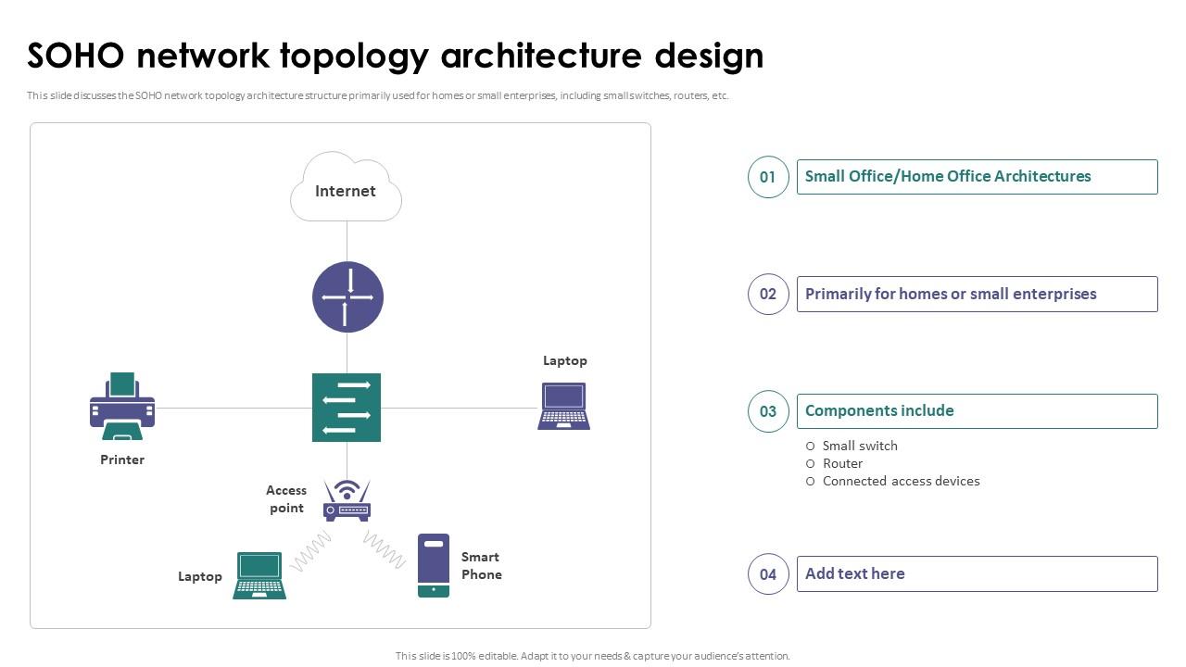The width and height of the screenshot is (1186, 667).
Task: Select the Small switch bullet item
Action: 859,446
